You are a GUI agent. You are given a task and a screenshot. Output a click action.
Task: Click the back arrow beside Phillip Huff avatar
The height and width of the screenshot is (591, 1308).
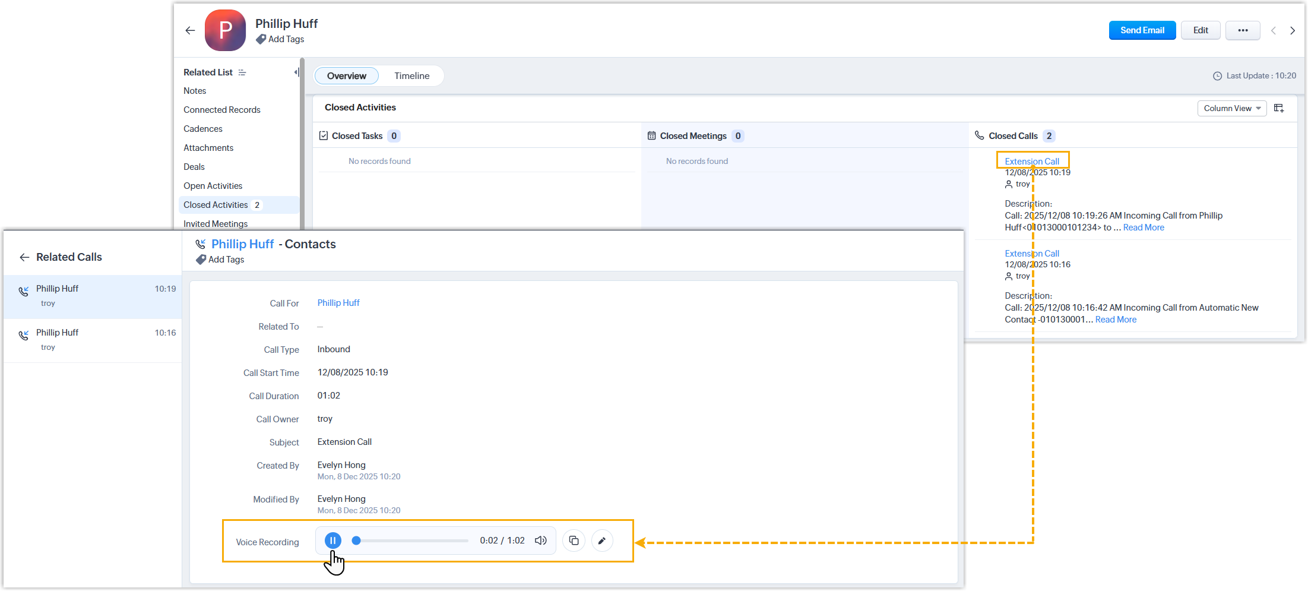190,30
